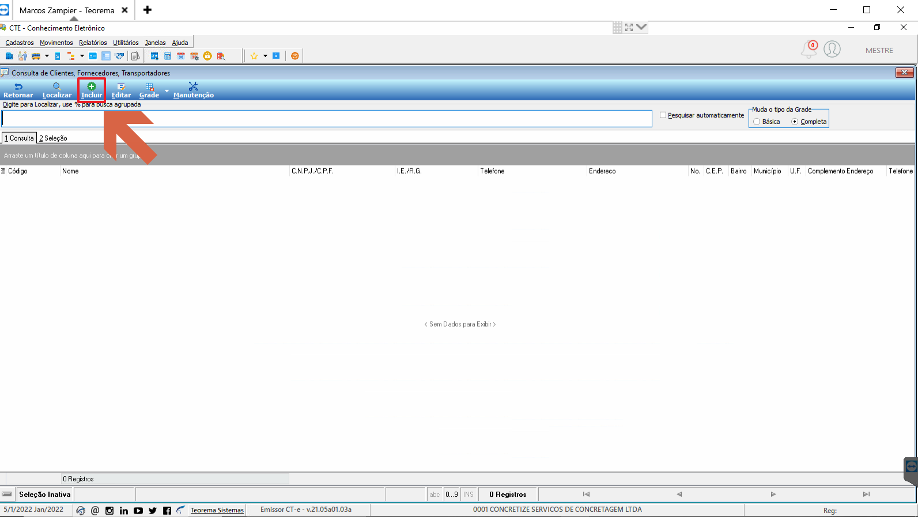This screenshot has height=517, width=918.
Task: Click the yellow star favorites icon
Action: pos(254,56)
